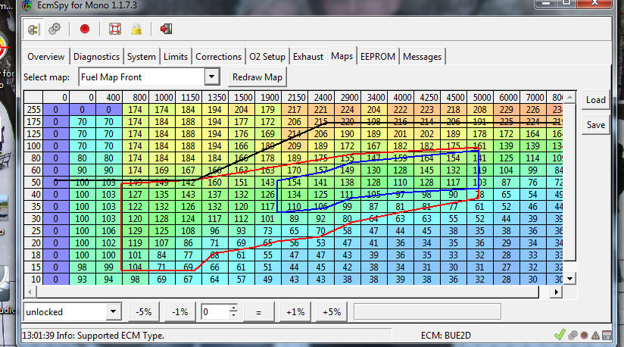Click the Redraw Map button

(x=257, y=77)
